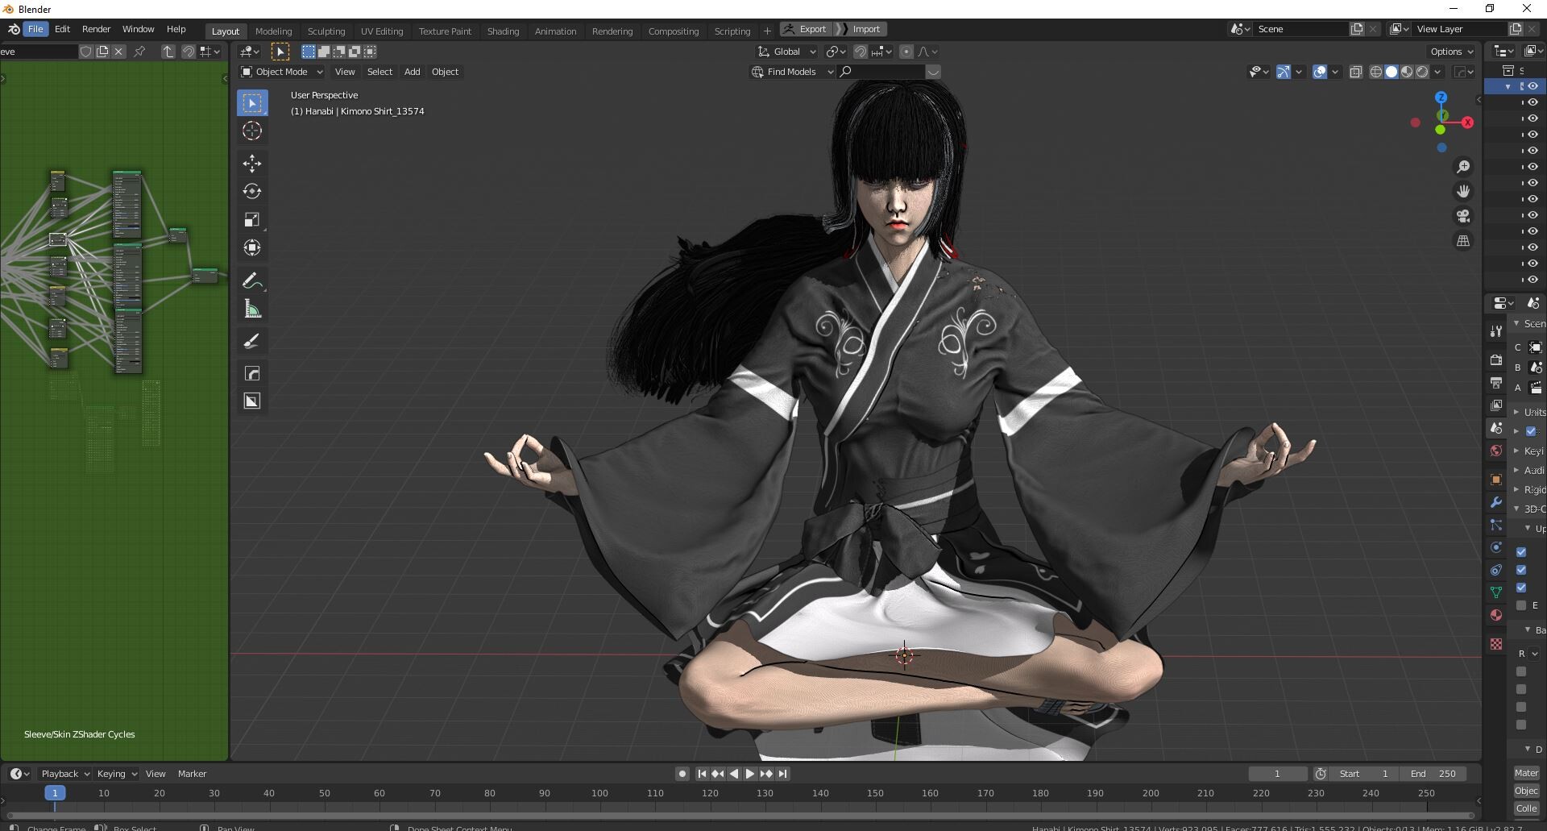Image resolution: width=1547 pixels, height=831 pixels.
Task: Open the File menu
Action: [x=35, y=29]
